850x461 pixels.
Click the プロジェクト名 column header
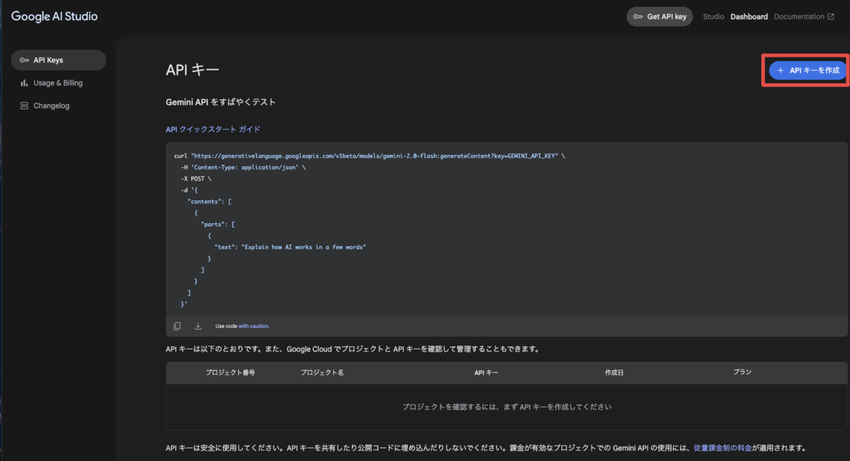[322, 372]
